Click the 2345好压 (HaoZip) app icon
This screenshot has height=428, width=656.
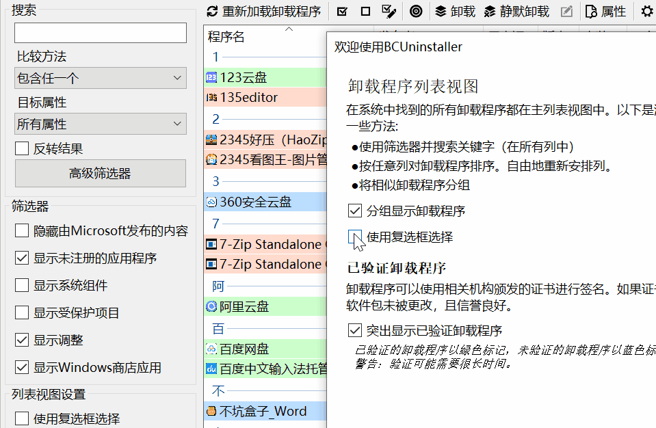pyautogui.click(x=211, y=139)
